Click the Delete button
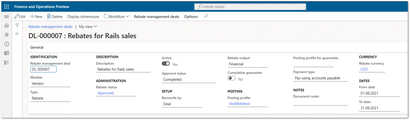410x120 pixels. tap(55, 16)
